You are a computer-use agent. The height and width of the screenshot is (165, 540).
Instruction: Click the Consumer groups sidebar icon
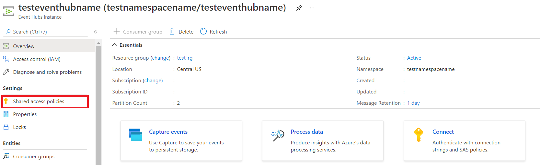pyautogui.click(x=6, y=156)
